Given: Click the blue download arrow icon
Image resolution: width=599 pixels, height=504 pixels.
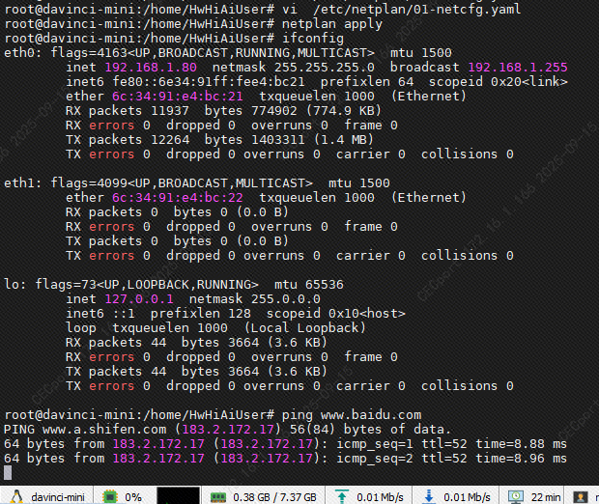Looking at the screenshot, I should tap(429, 496).
